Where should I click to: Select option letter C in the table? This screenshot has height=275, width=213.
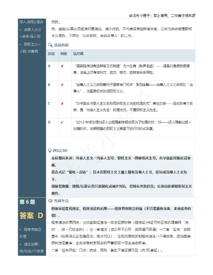click(49, 103)
